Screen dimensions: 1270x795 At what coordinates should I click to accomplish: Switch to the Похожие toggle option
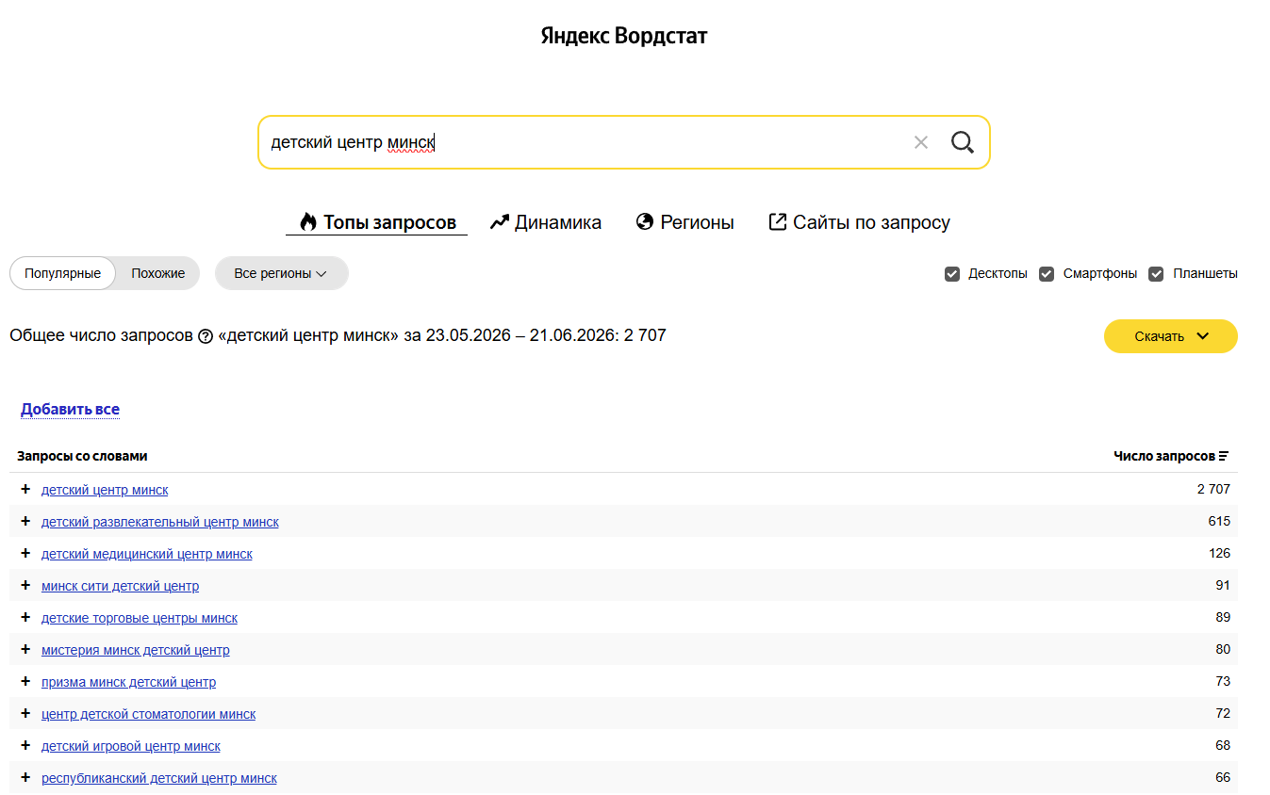[x=158, y=273]
